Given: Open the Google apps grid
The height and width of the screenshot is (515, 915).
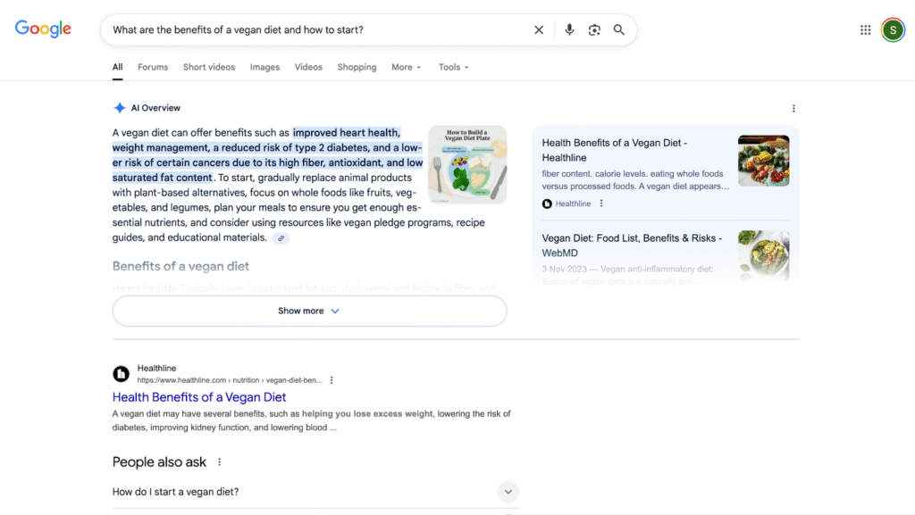Looking at the screenshot, I should tap(865, 30).
